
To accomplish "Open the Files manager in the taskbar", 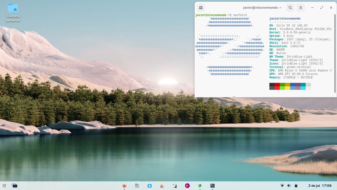I will click(137, 185).
